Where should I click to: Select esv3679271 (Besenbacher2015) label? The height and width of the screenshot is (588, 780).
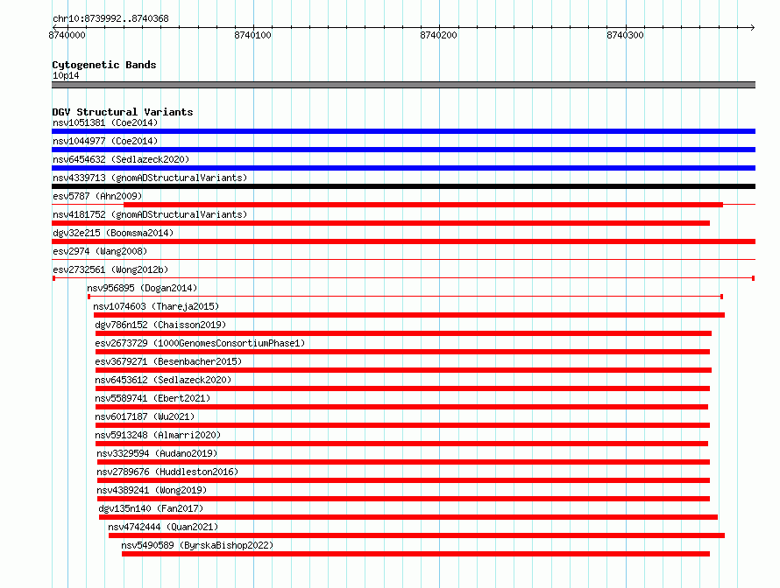coord(168,361)
